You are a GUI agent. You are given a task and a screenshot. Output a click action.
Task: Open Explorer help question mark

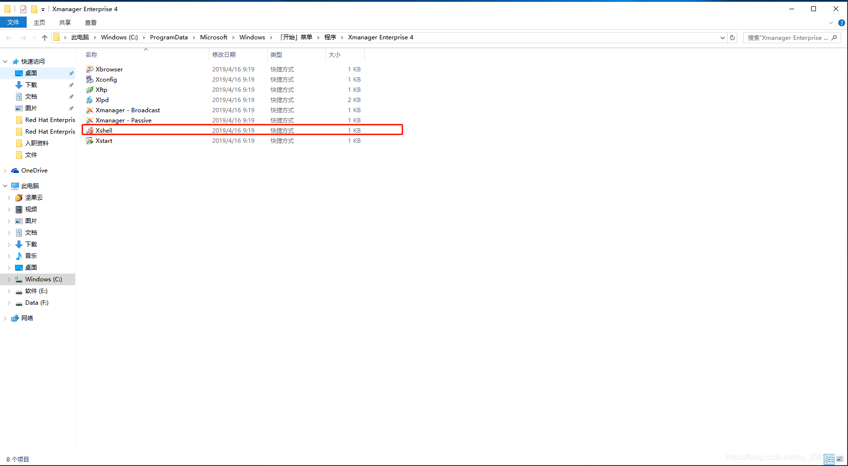[842, 23]
